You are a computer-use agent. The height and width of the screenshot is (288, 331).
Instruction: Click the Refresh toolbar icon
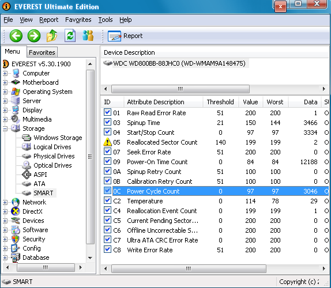[70, 35]
